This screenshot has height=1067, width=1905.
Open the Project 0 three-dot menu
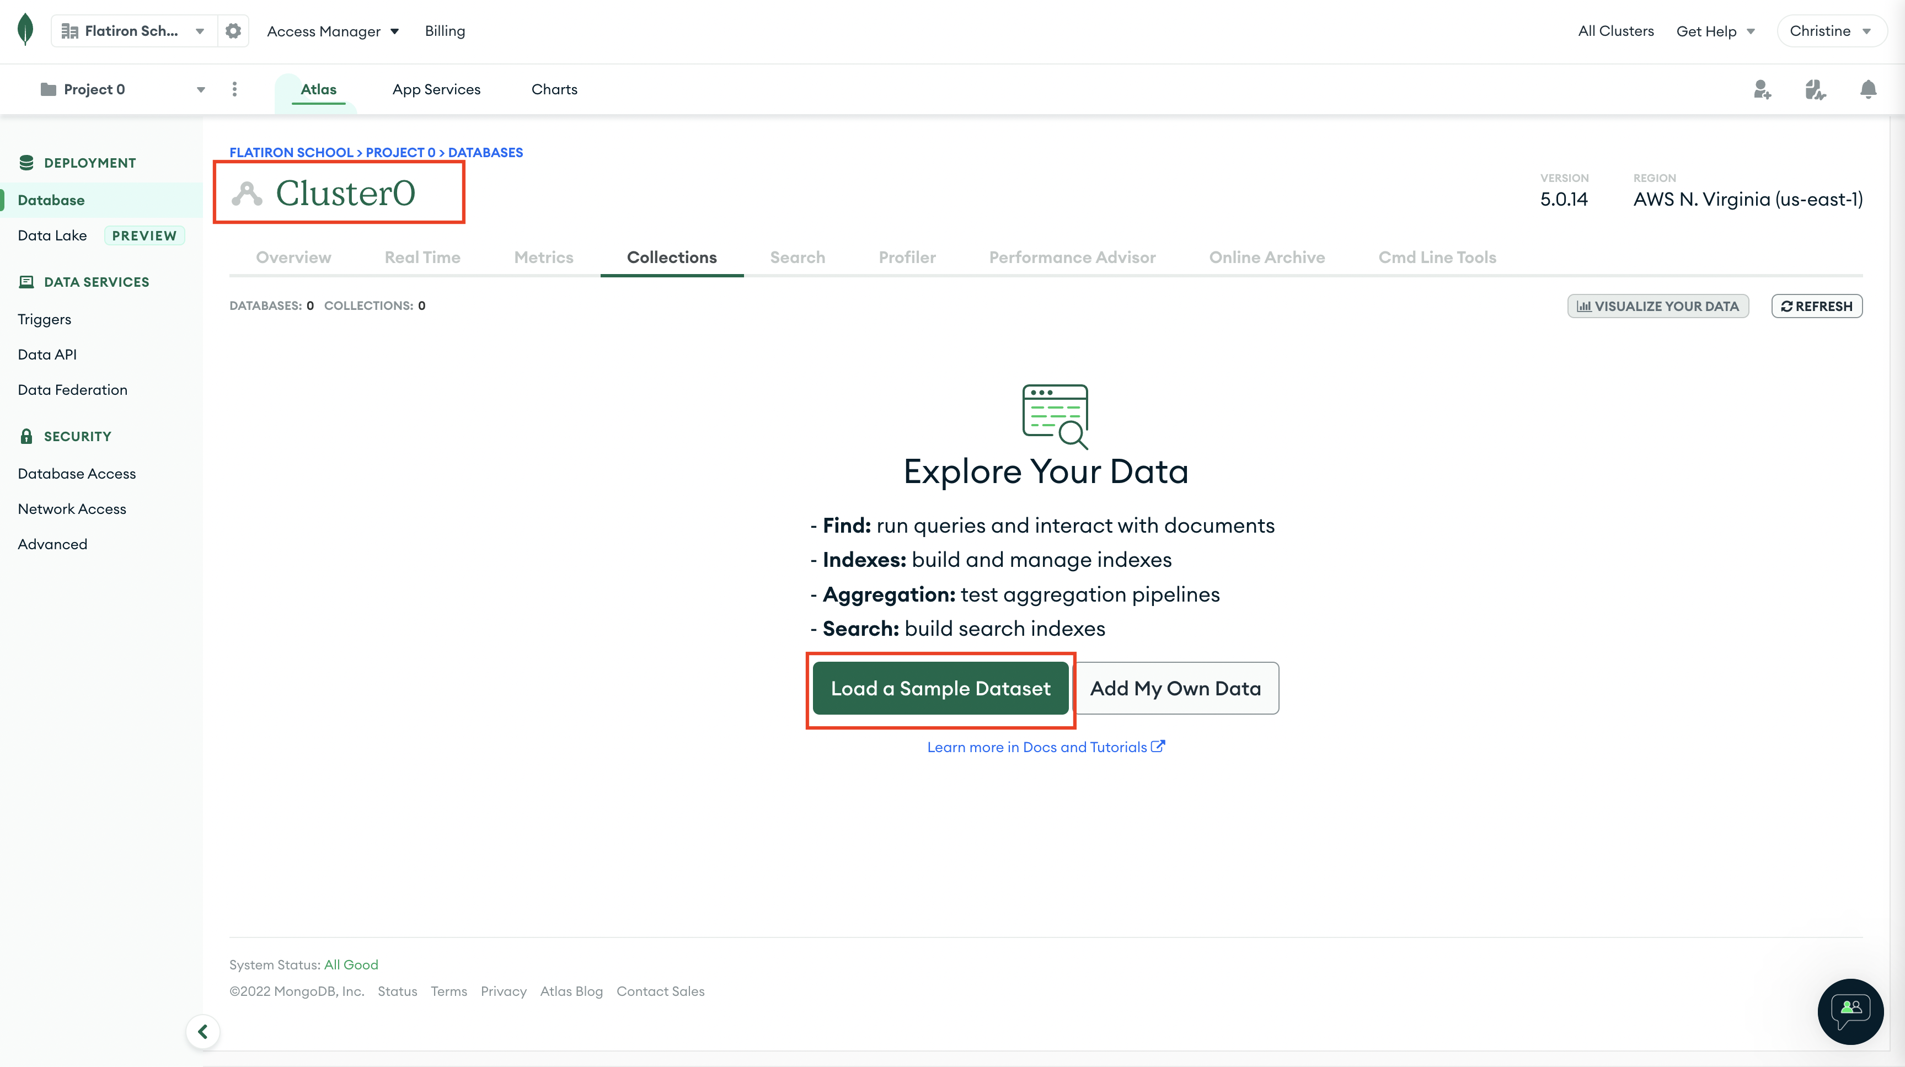coord(235,89)
